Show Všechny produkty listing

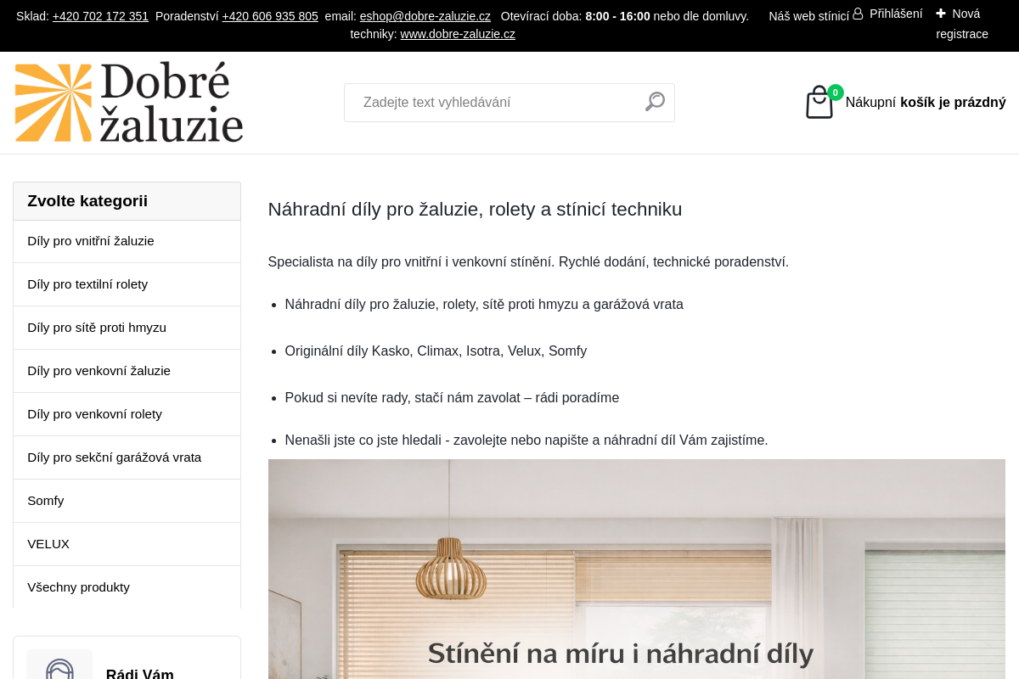pyautogui.click(x=79, y=586)
